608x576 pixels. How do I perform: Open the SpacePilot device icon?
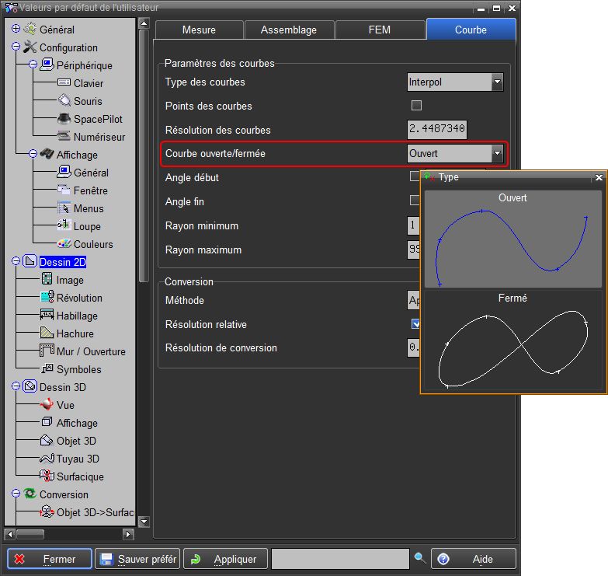[64, 119]
